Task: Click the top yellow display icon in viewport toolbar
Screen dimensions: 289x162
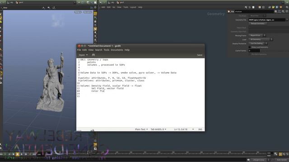Action: [95, 14]
